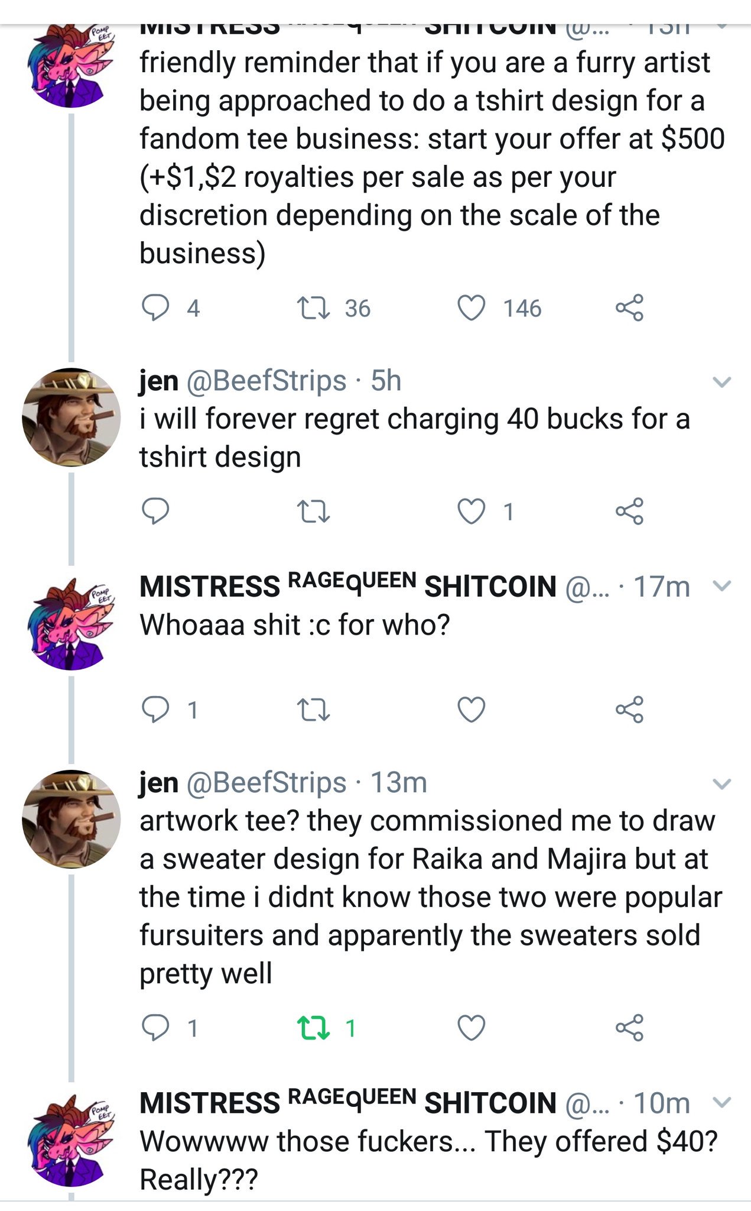Reply to the $500 royalties tweet
Image resolution: width=751 pixels, height=1211 pixels.
click(x=155, y=308)
